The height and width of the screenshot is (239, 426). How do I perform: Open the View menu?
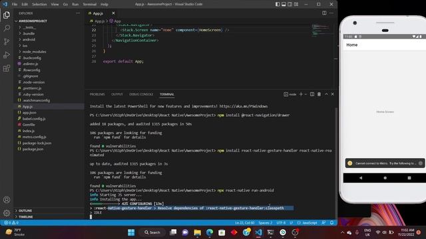point(55,5)
